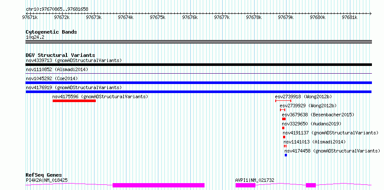Click the DGV Structural Variants track title
384x190 pixels.
pyautogui.click(x=60, y=55)
